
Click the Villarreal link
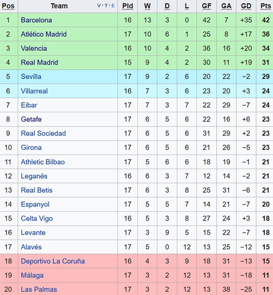[x=34, y=91]
